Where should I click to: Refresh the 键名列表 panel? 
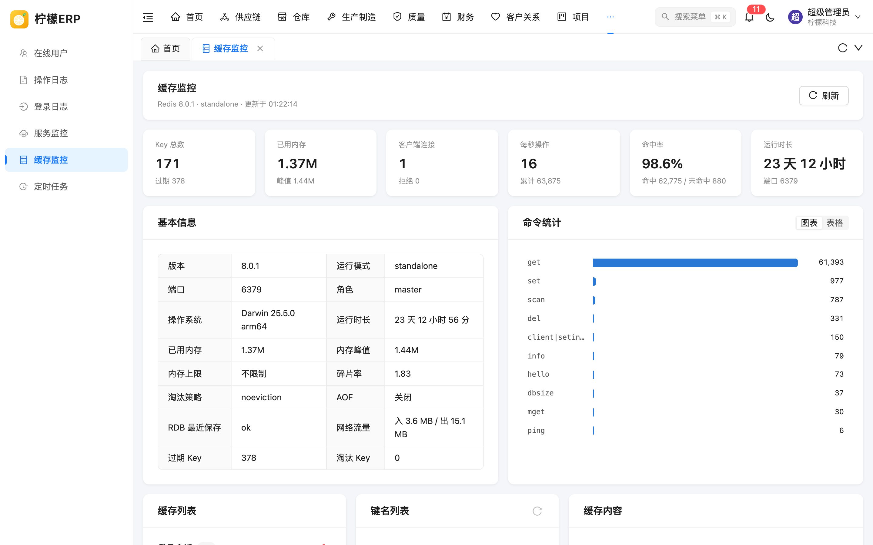[537, 511]
